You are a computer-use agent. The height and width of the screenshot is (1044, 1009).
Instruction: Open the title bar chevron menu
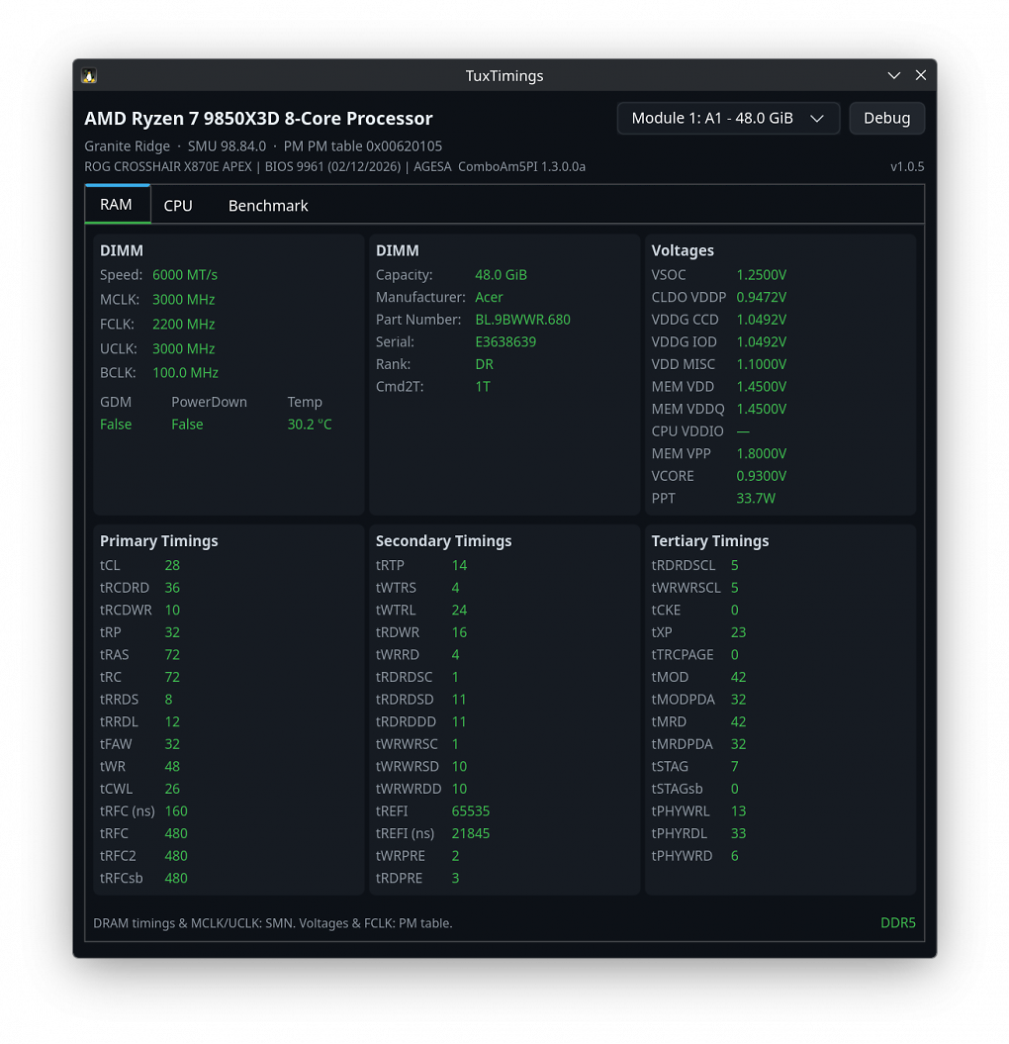pyautogui.click(x=894, y=75)
